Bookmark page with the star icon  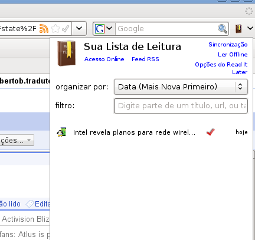click(x=55, y=29)
